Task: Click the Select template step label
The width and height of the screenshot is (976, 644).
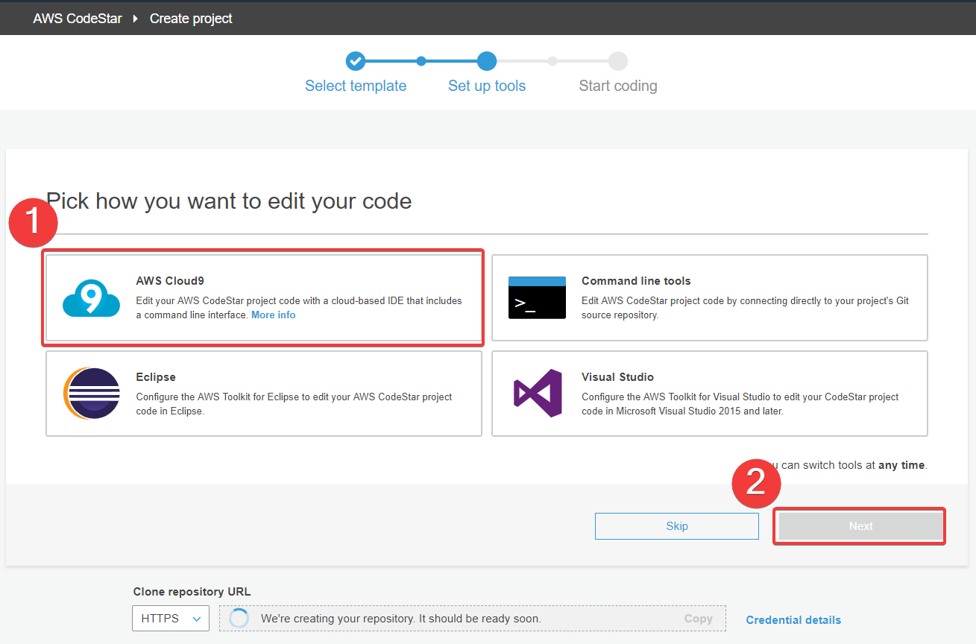Action: [356, 86]
